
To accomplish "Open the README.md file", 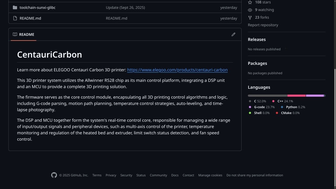I will click(x=30, y=18).
